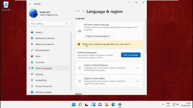Open Widgets from the taskbar

pos(93,104)
